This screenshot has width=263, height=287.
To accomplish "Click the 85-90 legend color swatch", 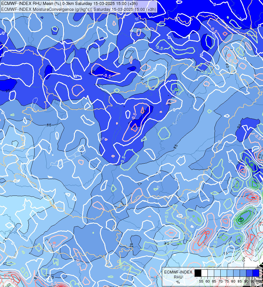I will point(243,273).
